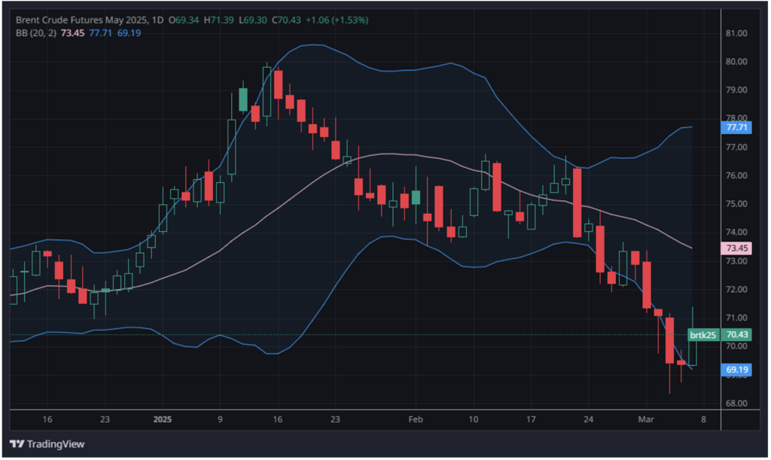Viewport: 771px width, 460px height.
Task: Select the bold 2025 year marker on the time axis
Action: [163, 419]
